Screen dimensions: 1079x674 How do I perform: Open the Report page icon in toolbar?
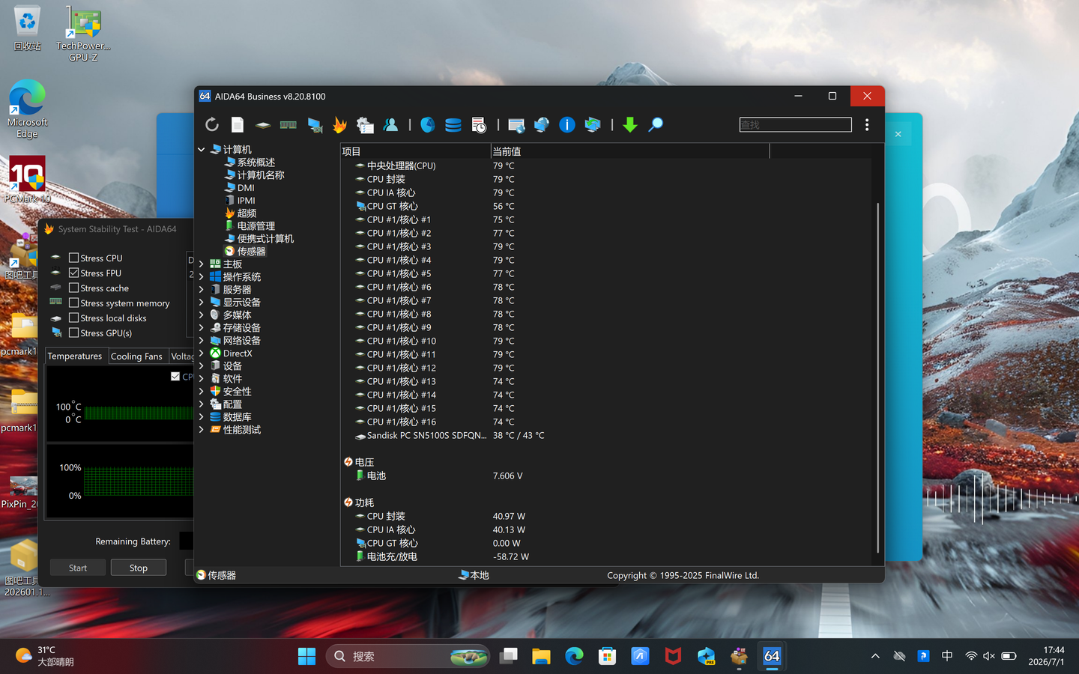[238, 125]
